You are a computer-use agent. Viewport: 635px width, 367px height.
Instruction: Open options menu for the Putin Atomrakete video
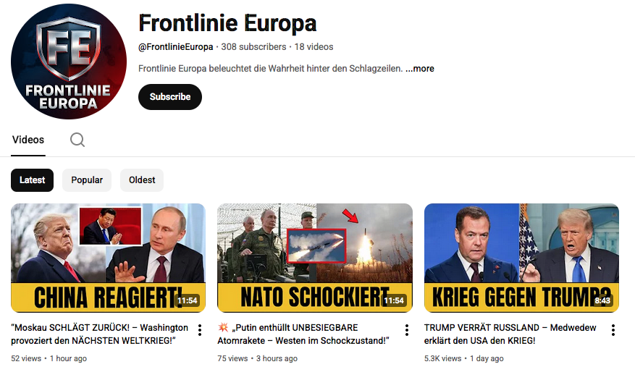[407, 331]
